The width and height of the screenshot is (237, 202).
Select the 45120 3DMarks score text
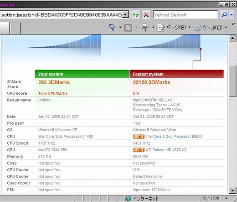point(151,82)
